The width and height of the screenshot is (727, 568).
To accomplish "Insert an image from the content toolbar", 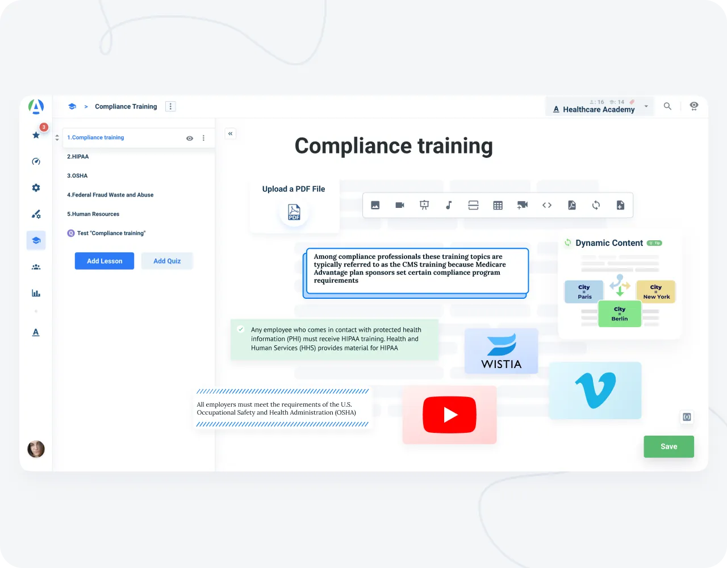I will pyautogui.click(x=375, y=205).
